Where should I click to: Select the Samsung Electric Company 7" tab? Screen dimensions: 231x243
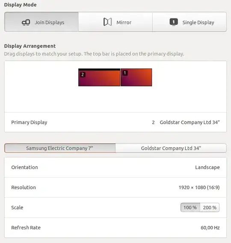click(60, 148)
